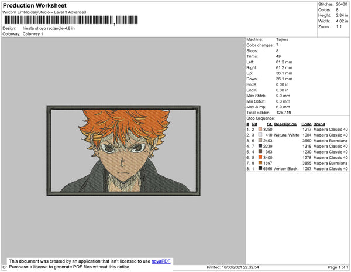
Task: Click the 'Code' column header
Action: coord(307,124)
